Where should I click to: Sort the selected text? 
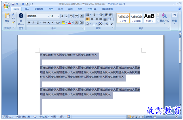pyautogui.click(x=107, y=24)
